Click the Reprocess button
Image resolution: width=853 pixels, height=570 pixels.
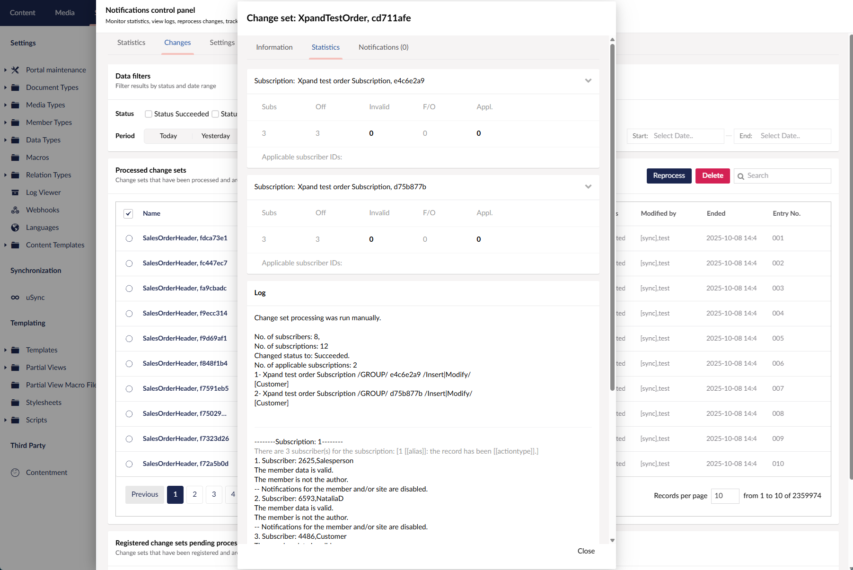click(x=668, y=175)
